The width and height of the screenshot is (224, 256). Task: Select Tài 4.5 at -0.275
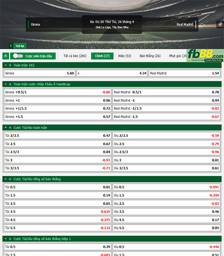pos(58,220)
